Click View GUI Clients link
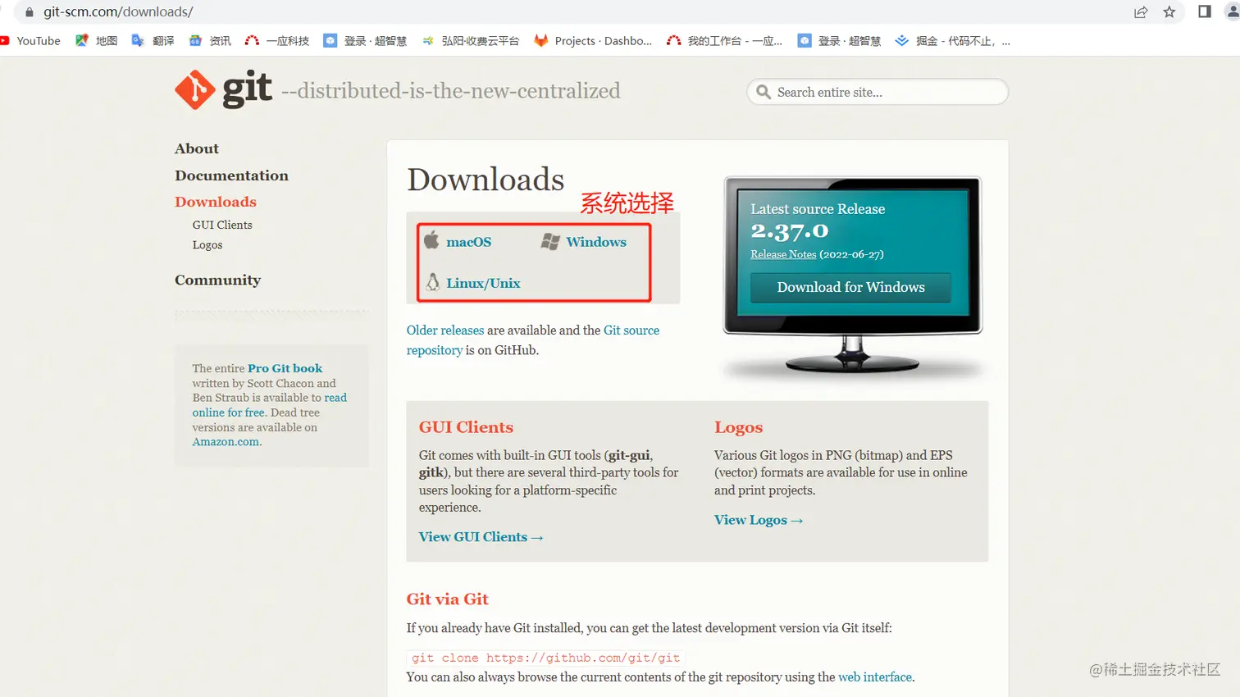Viewport: 1240px width, 697px height. click(481, 537)
